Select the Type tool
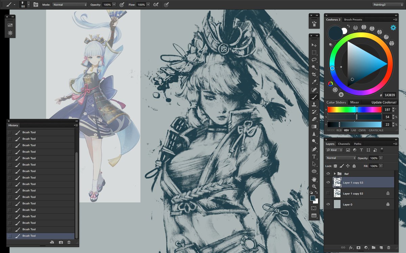This screenshot has height=253, width=406. (314, 157)
